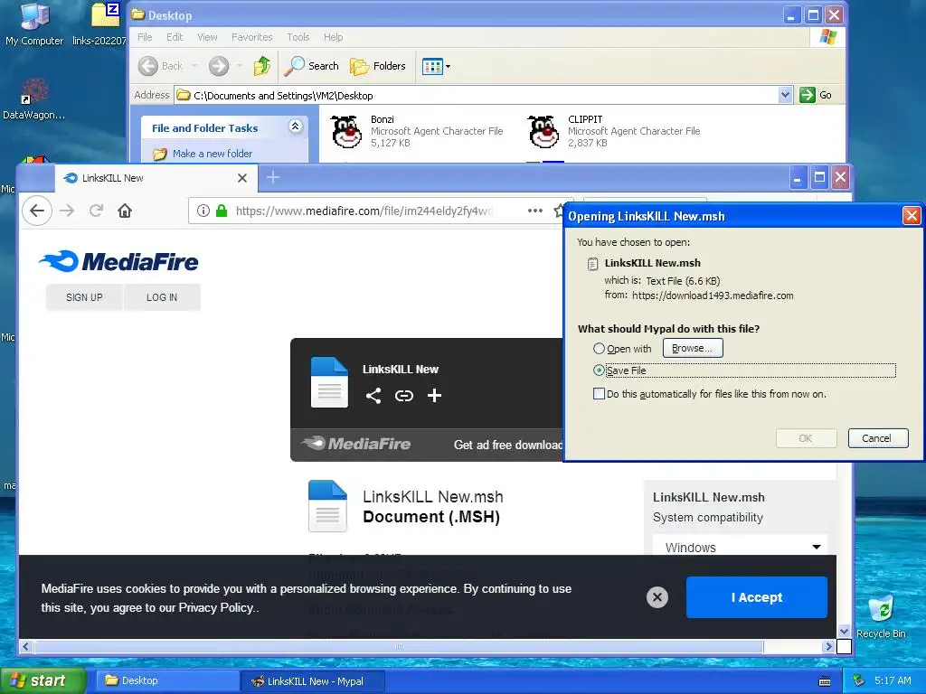Open the Help menu in Explorer
This screenshot has width=926, height=694.
pyautogui.click(x=333, y=37)
